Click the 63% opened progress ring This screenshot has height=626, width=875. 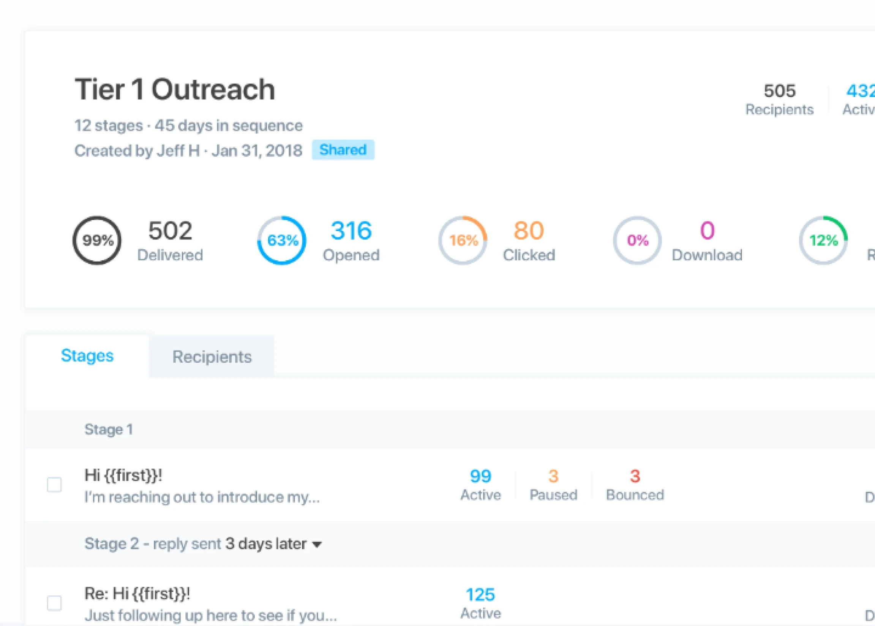pyautogui.click(x=281, y=240)
